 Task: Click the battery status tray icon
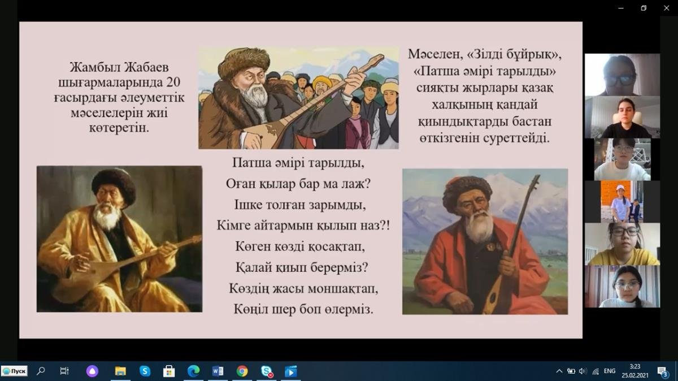pos(571,371)
